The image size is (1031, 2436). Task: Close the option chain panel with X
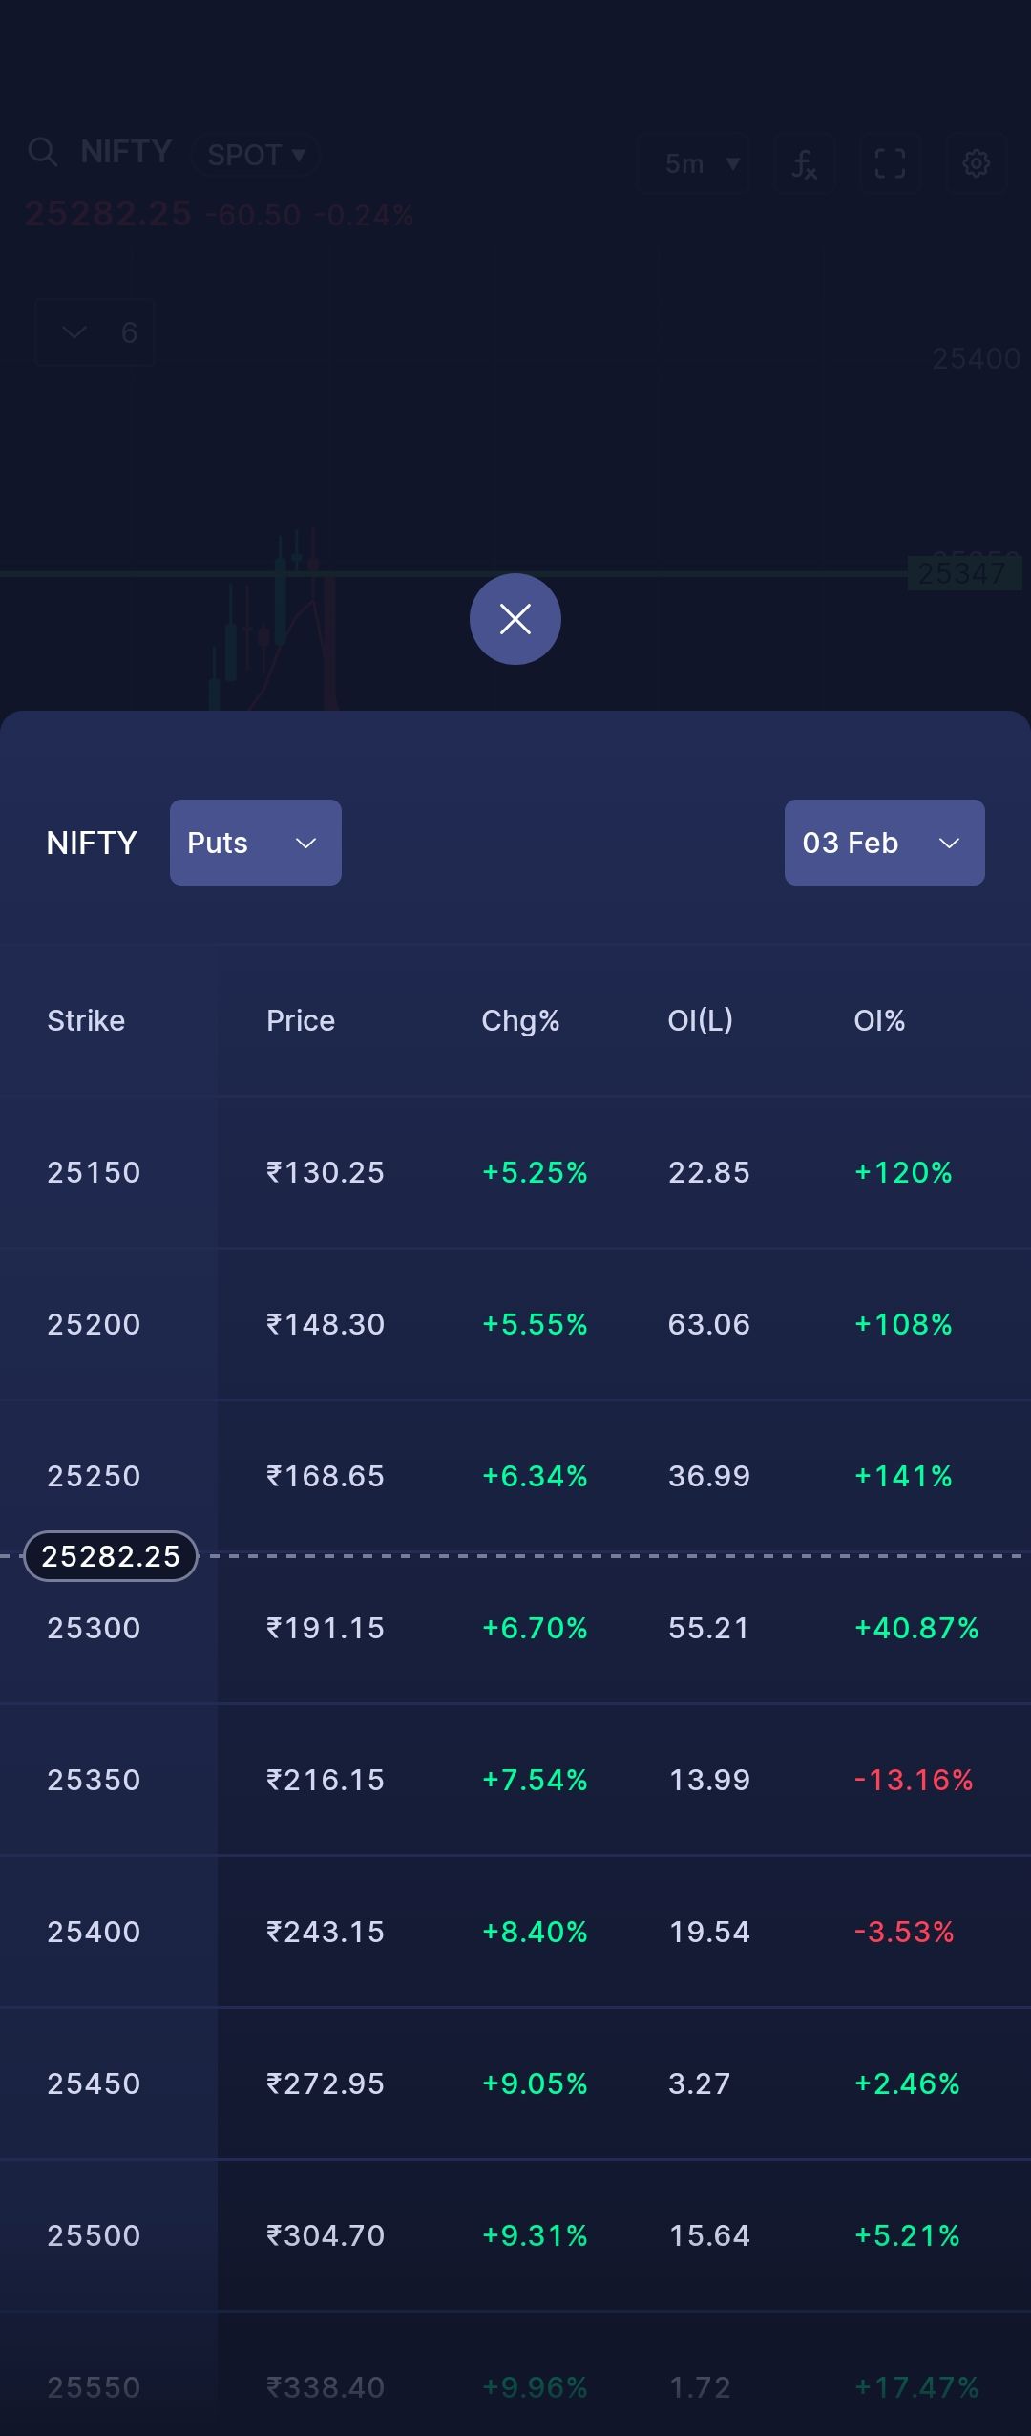[x=515, y=619]
